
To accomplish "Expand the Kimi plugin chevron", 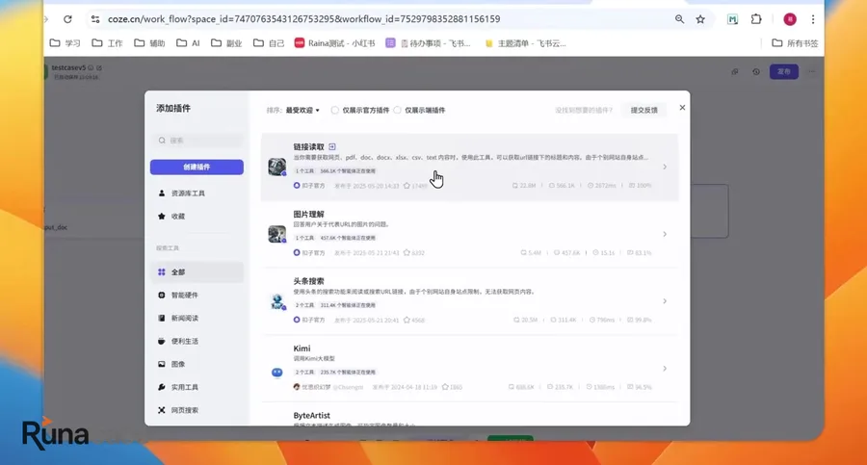I will tap(665, 368).
